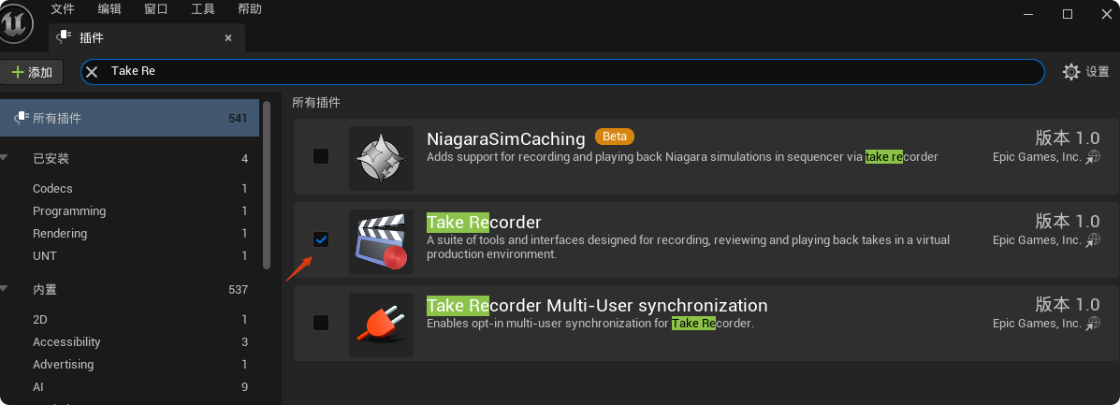Click the NiagaraSimCaching plugin title
Viewport: 1120px width, 405px height.
tap(505, 138)
